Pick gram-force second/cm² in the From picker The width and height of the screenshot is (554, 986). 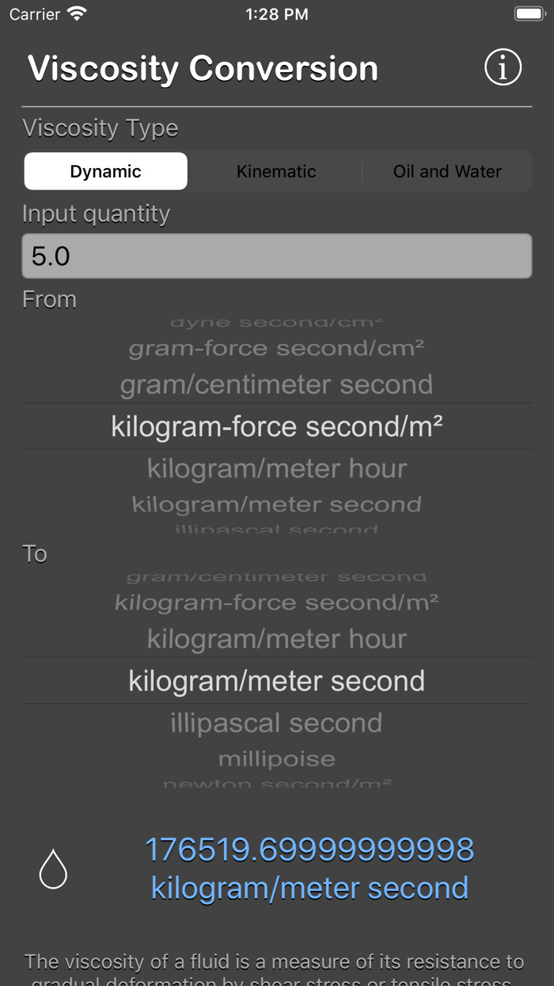tap(277, 347)
